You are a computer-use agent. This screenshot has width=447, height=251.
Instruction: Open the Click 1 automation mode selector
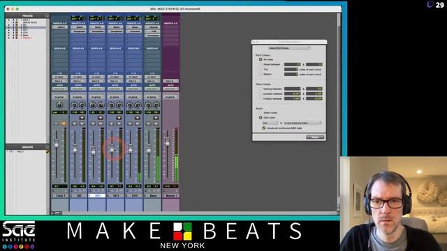[x=60, y=89]
